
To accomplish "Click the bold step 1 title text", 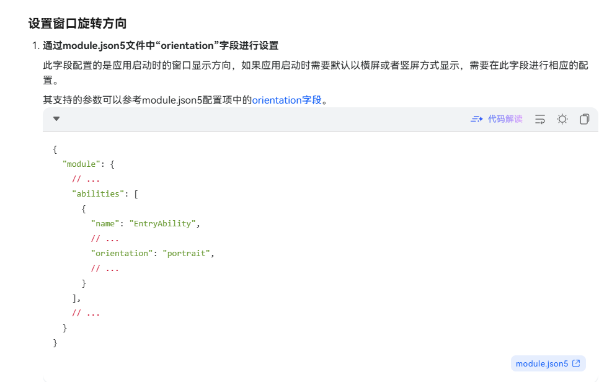I will click(160, 45).
